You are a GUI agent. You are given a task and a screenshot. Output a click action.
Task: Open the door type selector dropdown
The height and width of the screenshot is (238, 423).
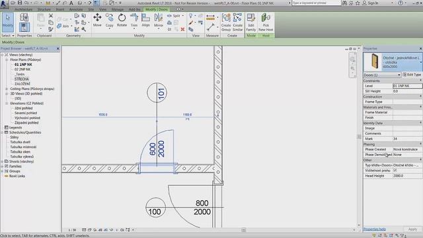(x=420, y=62)
